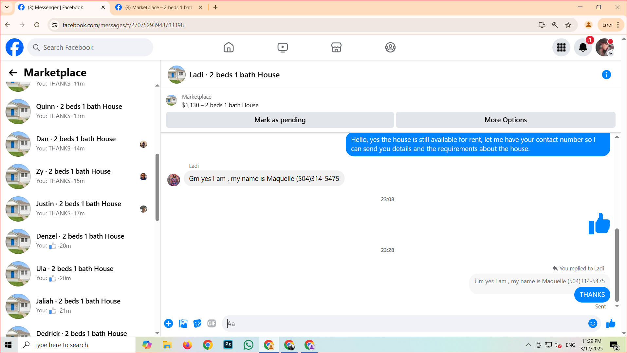Open the taskbar clock and date
627x353 pixels.
coord(591,345)
